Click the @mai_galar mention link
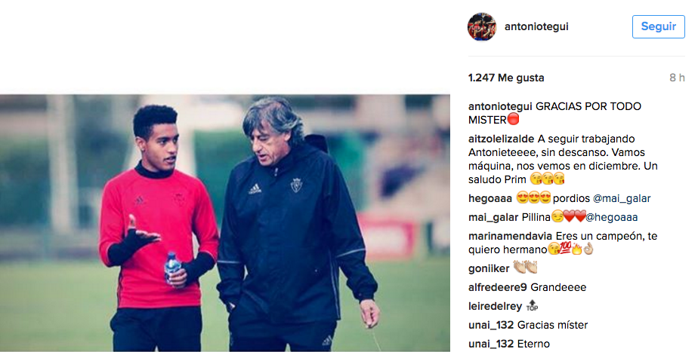The width and height of the screenshot is (698, 352). click(x=622, y=199)
